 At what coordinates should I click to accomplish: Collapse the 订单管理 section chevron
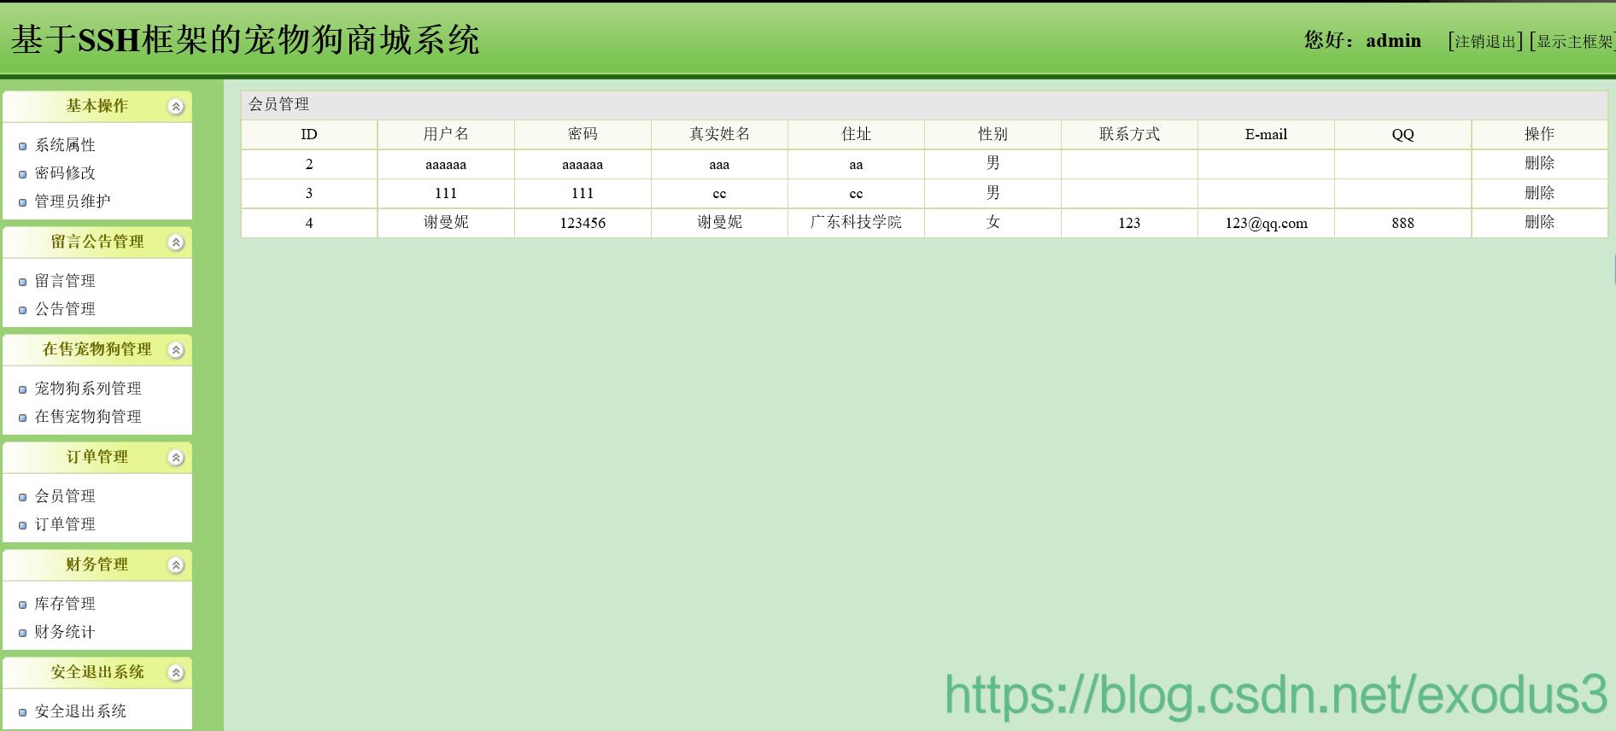pyautogui.click(x=176, y=458)
